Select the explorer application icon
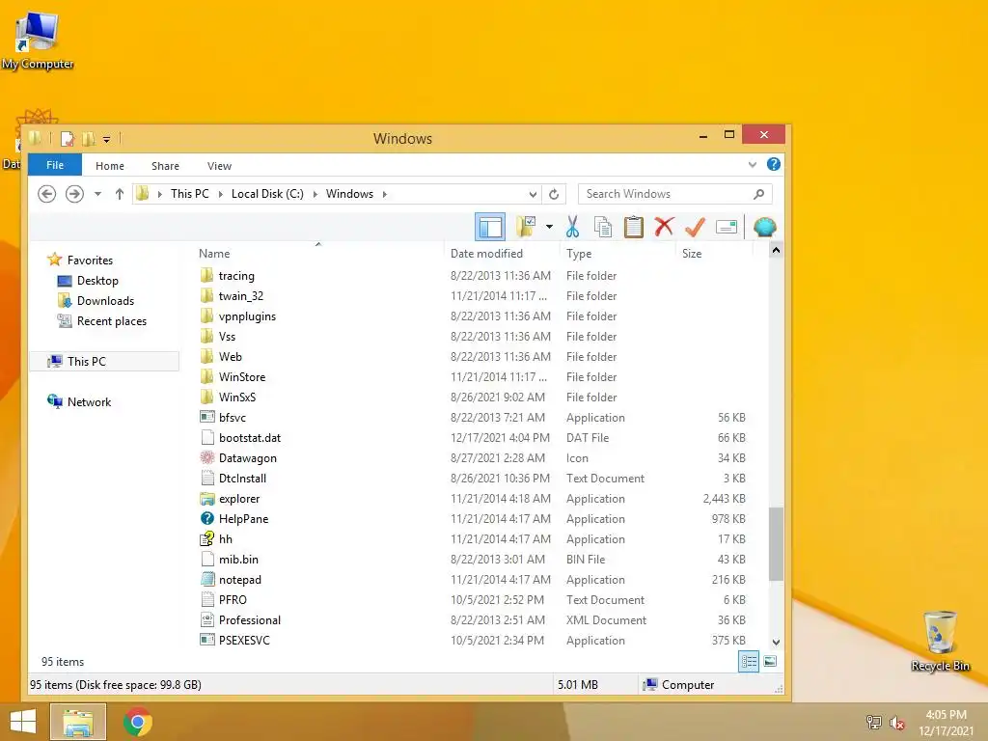This screenshot has height=741, width=988. pyautogui.click(x=207, y=499)
